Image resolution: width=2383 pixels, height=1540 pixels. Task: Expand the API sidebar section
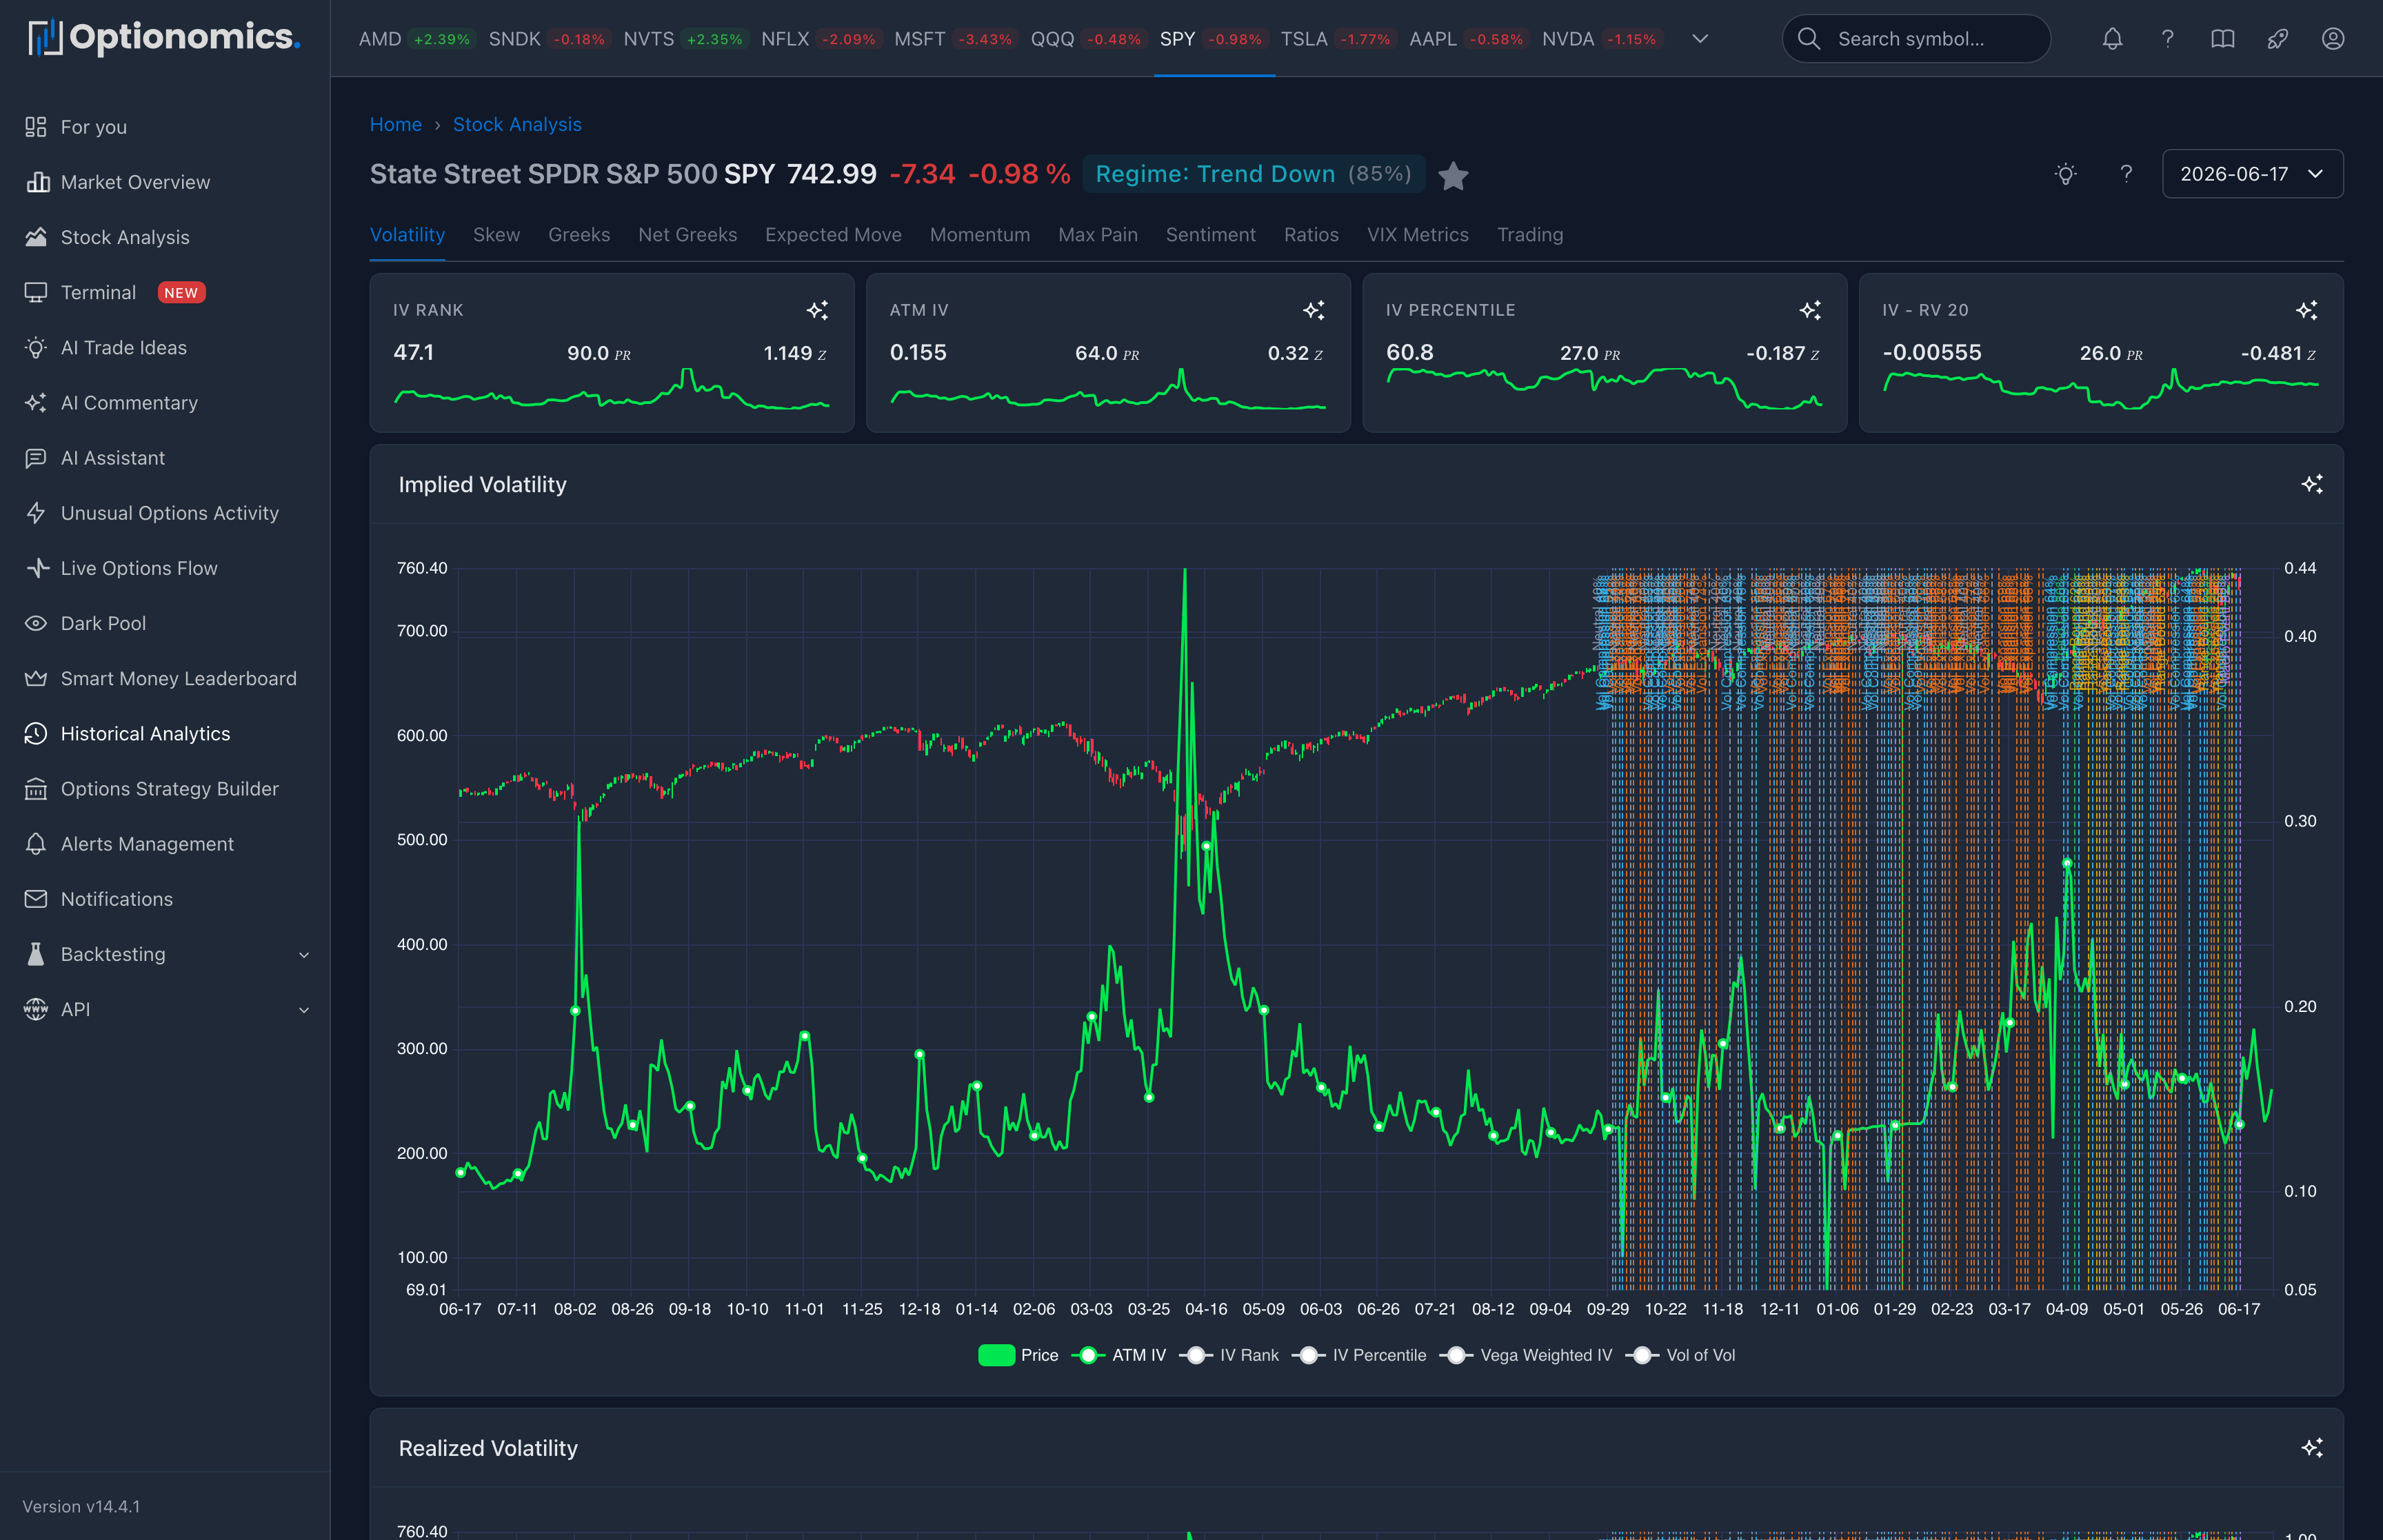tap(165, 1009)
